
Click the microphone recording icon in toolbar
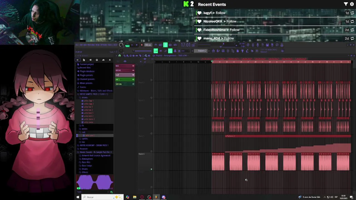point(258,45)
